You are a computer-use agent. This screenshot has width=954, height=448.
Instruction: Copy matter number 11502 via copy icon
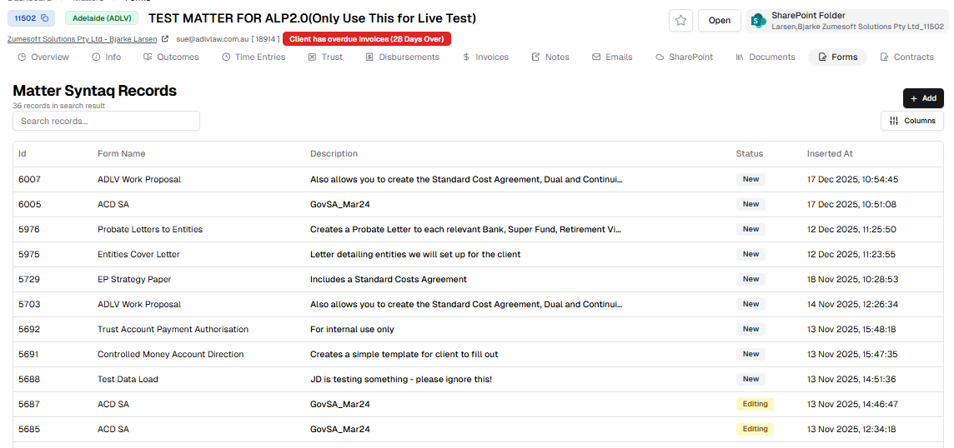45,18
